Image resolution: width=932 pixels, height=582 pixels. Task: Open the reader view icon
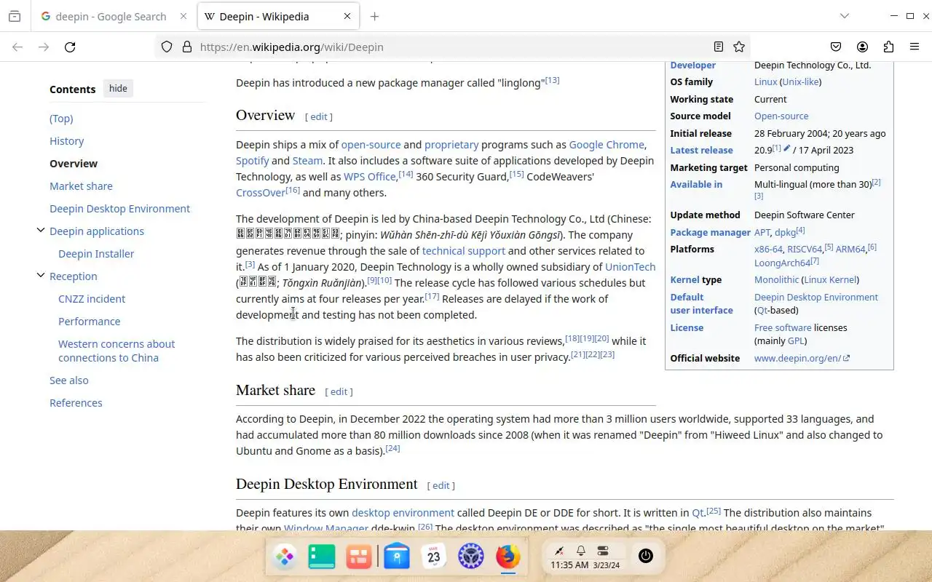(718, 47)
